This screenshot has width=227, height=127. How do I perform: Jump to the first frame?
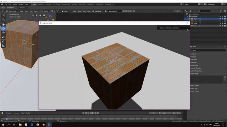coord(86,113)
